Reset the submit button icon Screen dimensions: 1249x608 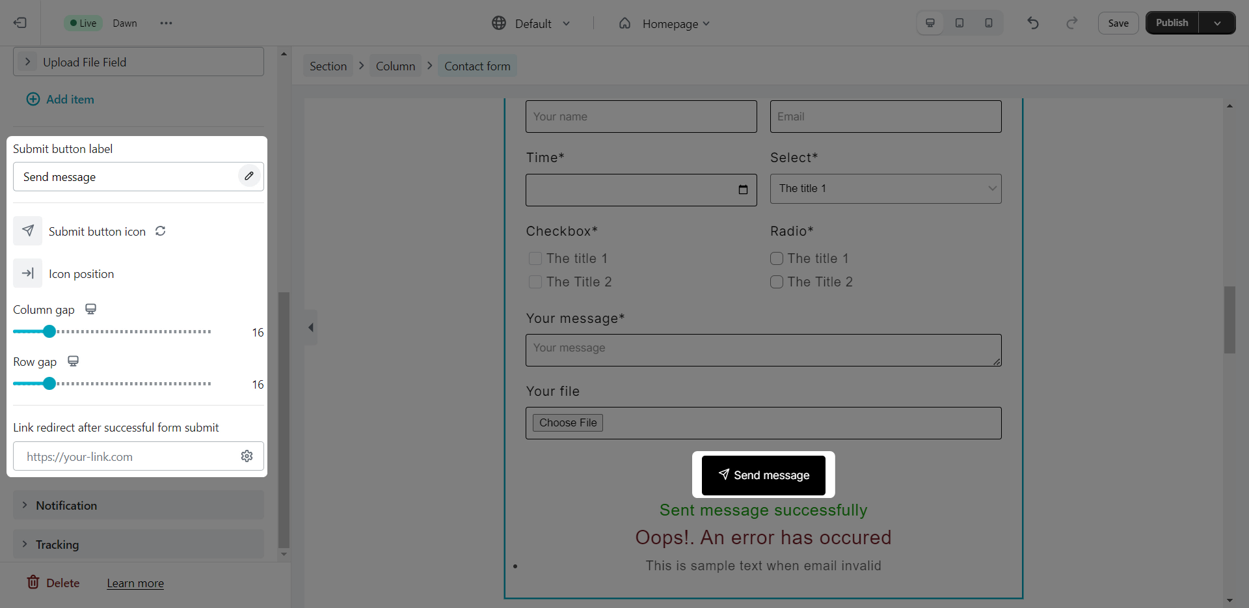tap(161, 231)
